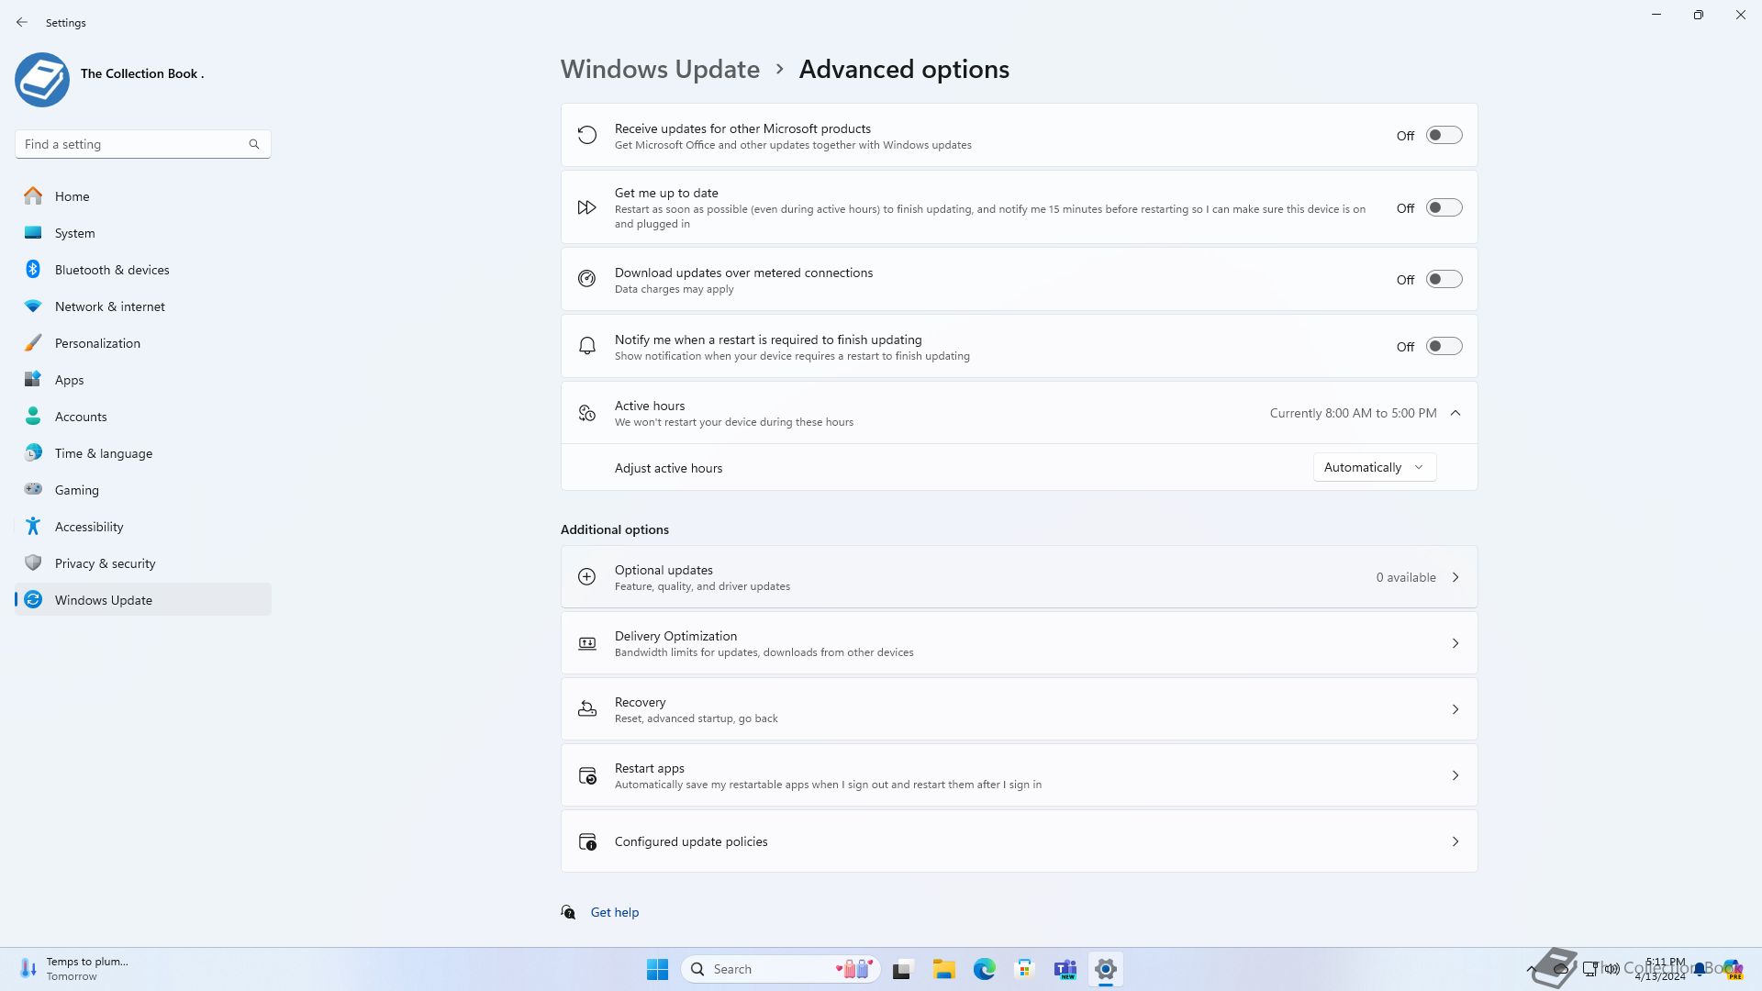This screenshot has height=991, width=1762.
Task: Open Microsoft Store from the taskbar
Action: point(1025,969)
